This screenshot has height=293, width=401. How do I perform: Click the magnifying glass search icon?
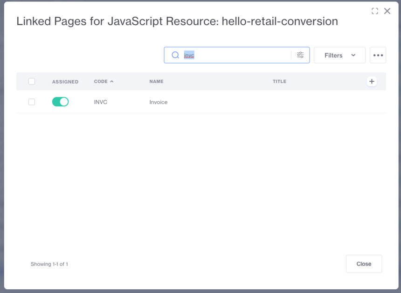click(x=175, y=55)
